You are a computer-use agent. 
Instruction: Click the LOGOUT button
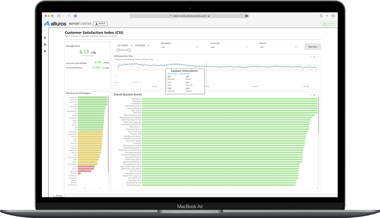click(x=329, y=24)
